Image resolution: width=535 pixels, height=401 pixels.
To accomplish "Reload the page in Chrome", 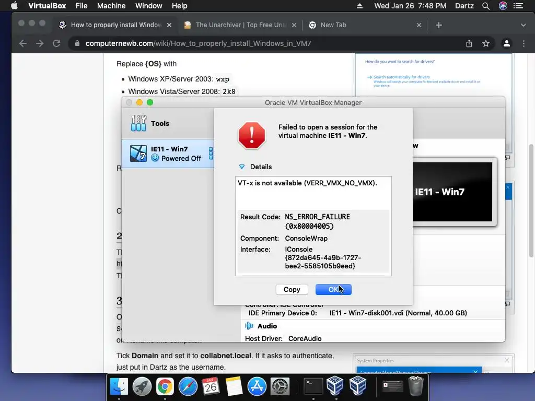I will coord(56,43).
